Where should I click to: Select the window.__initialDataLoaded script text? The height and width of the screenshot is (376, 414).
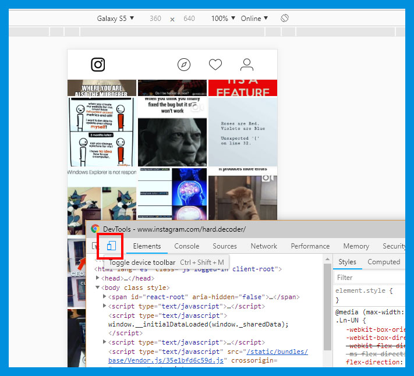[x=199, y=324]
